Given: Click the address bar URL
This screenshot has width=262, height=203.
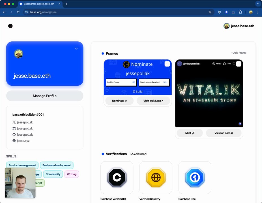Looking at the screenshot, I should coord(44,12).
